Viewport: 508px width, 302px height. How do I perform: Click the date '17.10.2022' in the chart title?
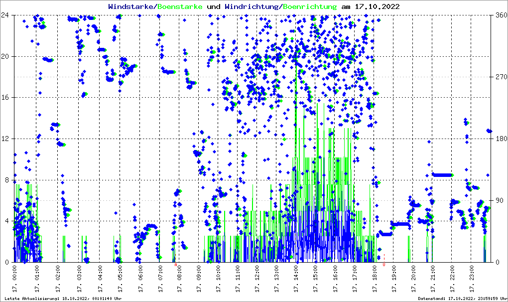(x=377, y=6)
